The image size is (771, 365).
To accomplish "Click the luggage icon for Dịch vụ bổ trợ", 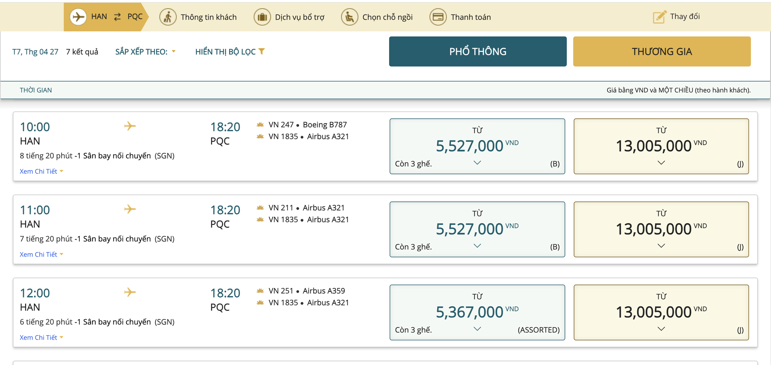I will pyautogui.click(x=262, y=17).
